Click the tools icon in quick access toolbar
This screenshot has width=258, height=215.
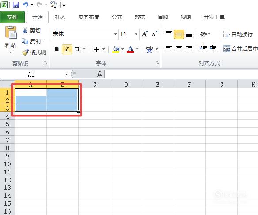point(54,5)
